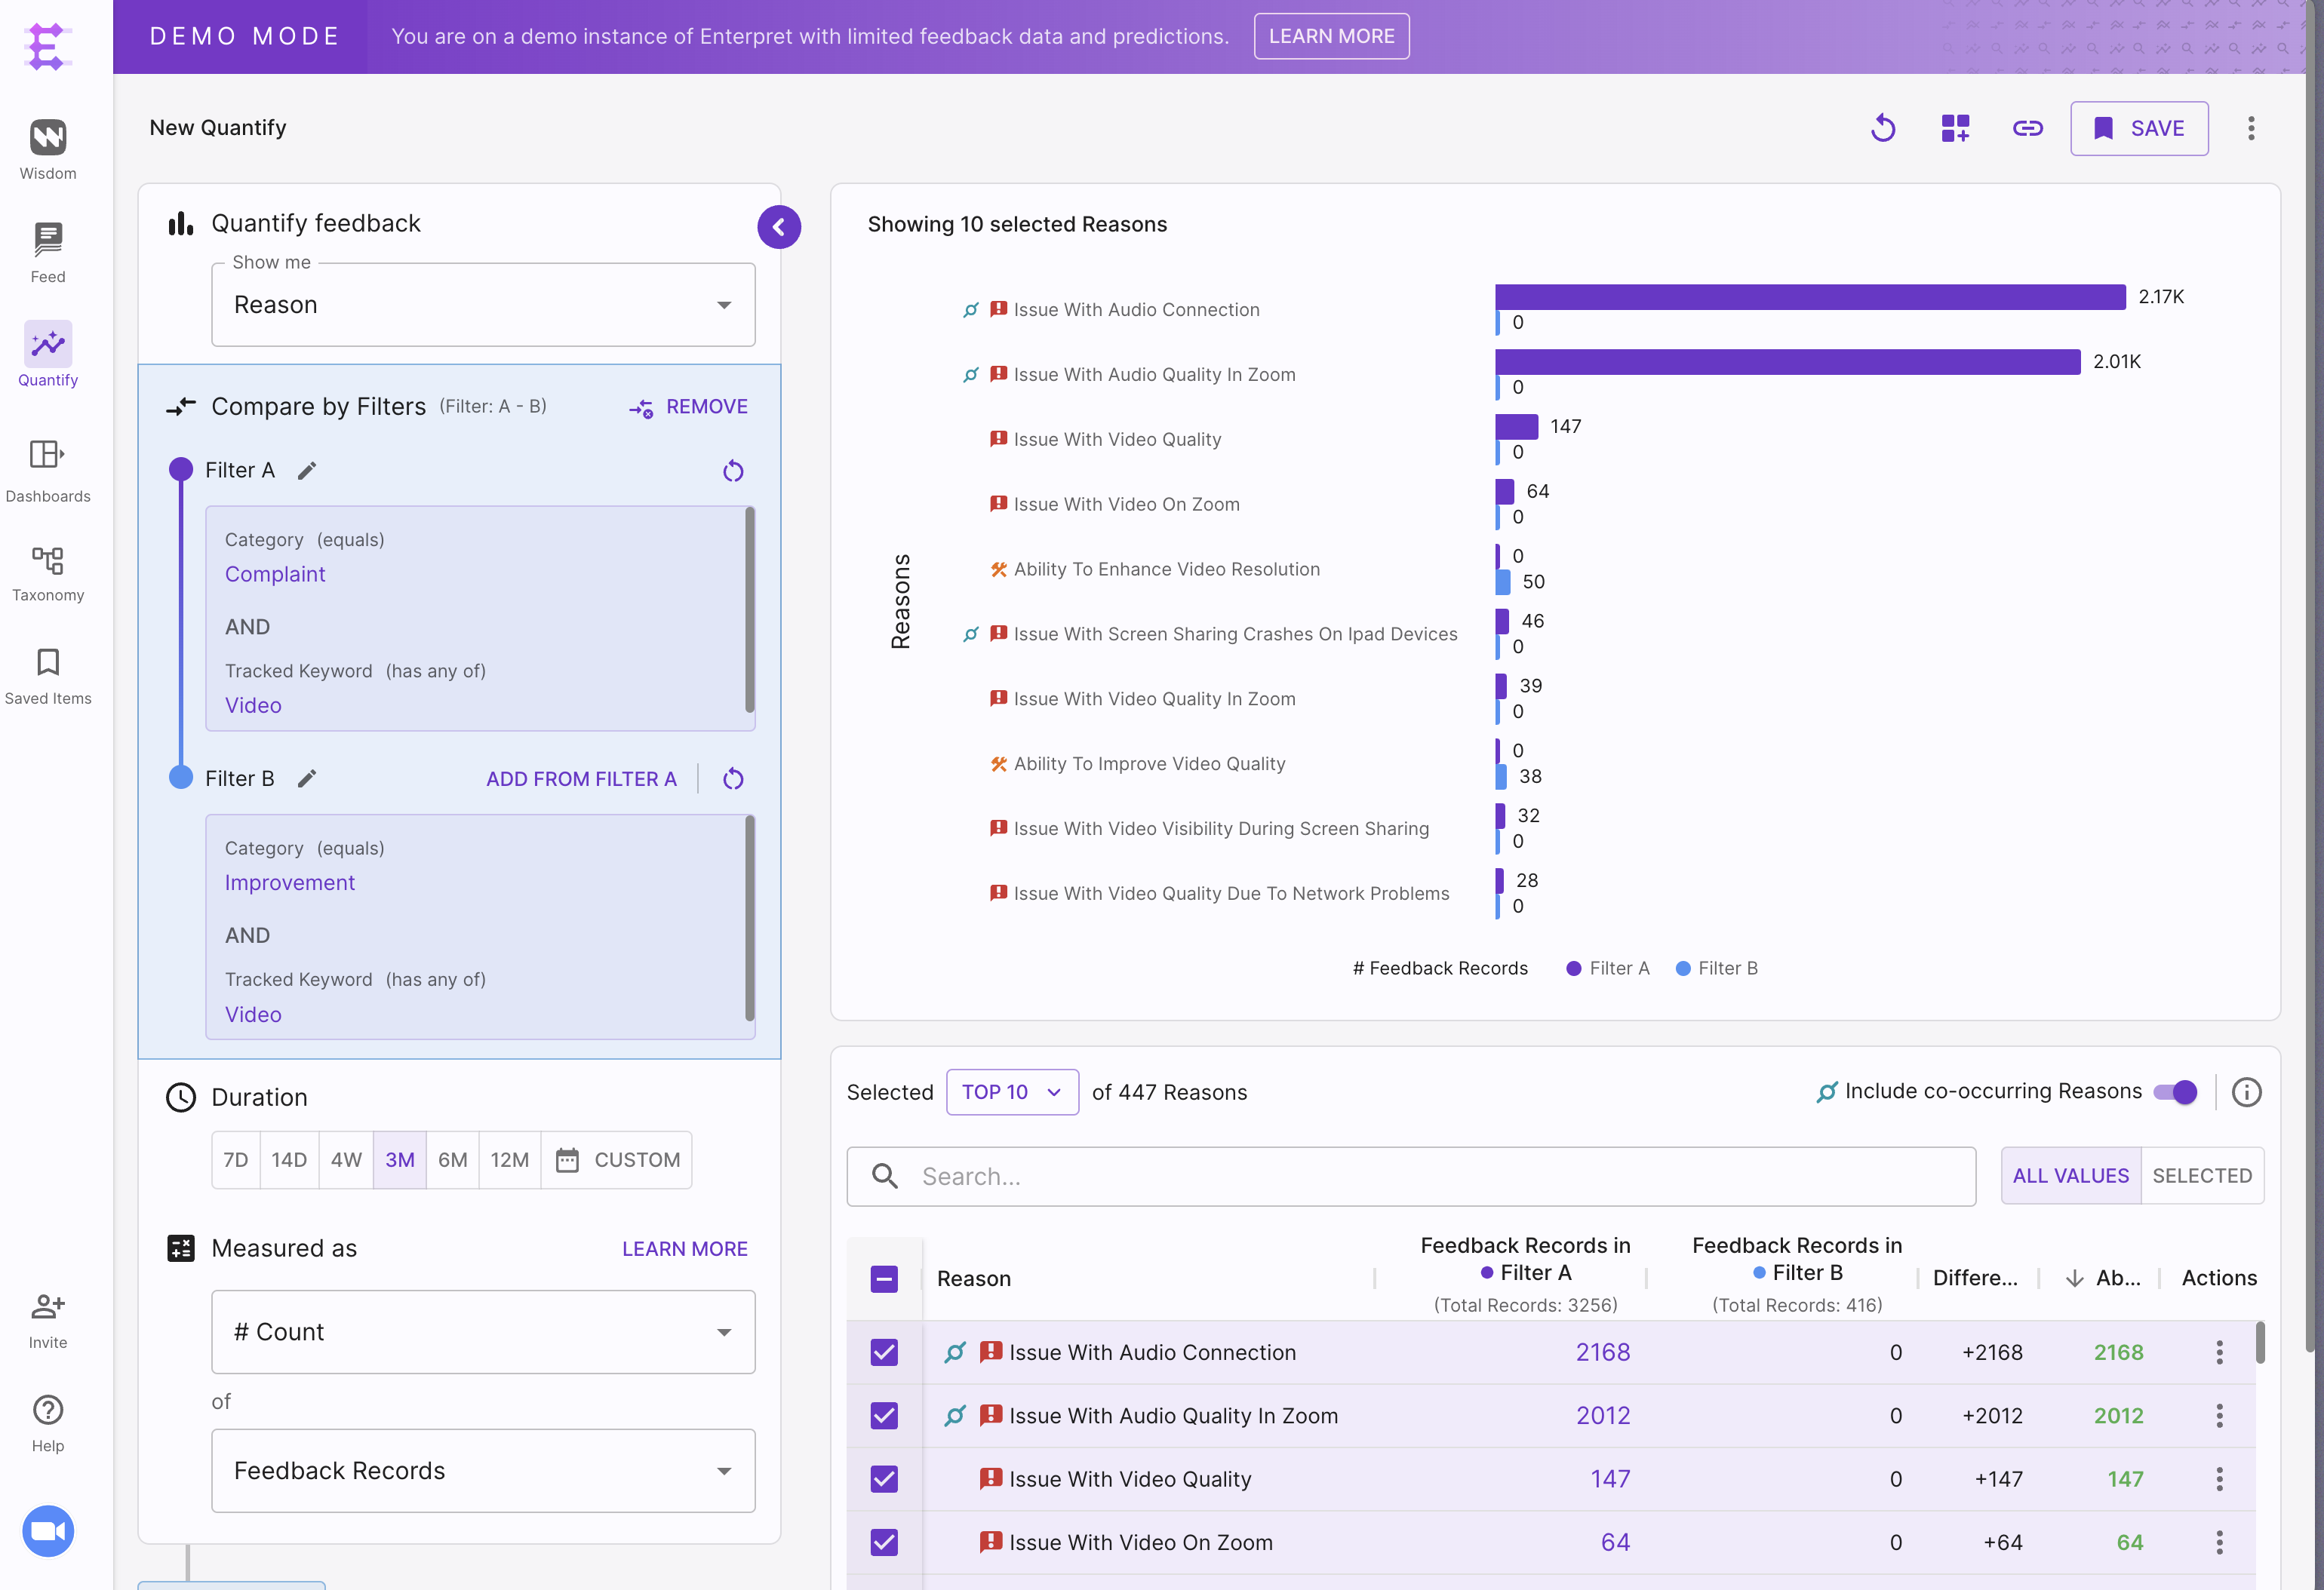Click the copy link icon in header
The width and height of the screenshot is (2324, 1590).
point(2027,128)
